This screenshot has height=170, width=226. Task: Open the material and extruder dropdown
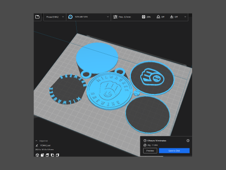(89, 17)
